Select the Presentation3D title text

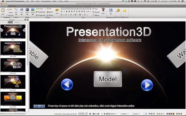109,32
